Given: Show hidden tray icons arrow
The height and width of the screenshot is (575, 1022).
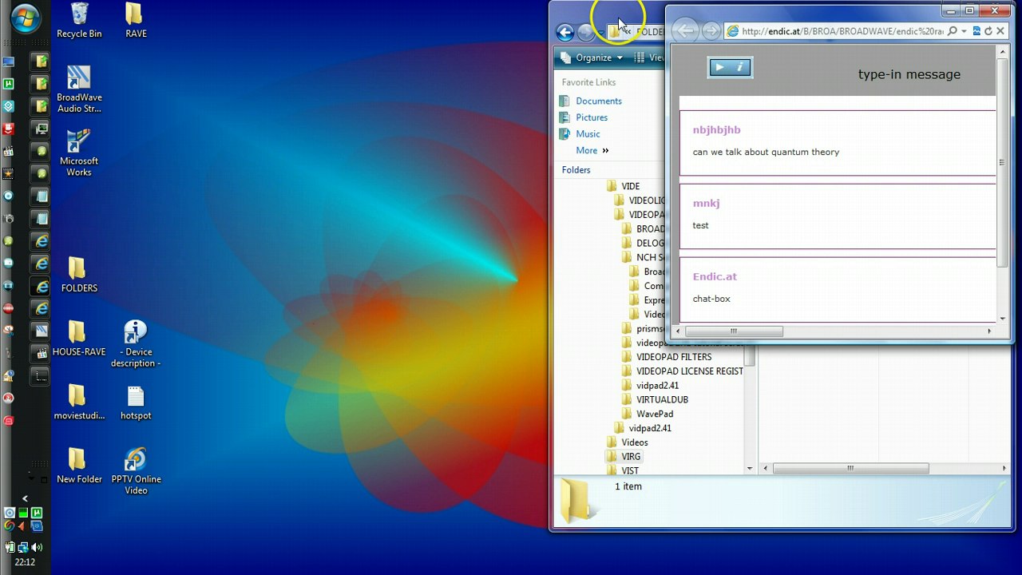Looking at the screenshot, I should [25, 498].
